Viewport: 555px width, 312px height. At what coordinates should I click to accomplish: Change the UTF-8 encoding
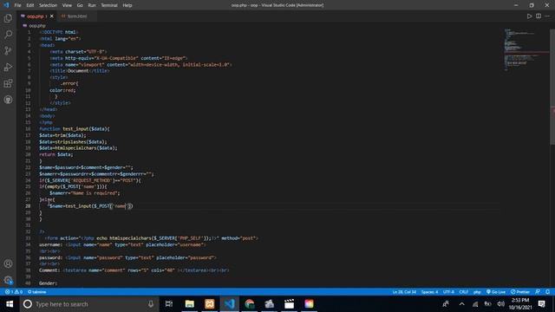448,292
